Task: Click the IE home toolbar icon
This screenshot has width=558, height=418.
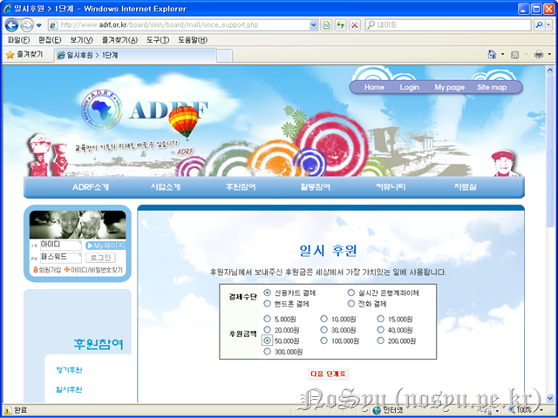Action: 489,54
